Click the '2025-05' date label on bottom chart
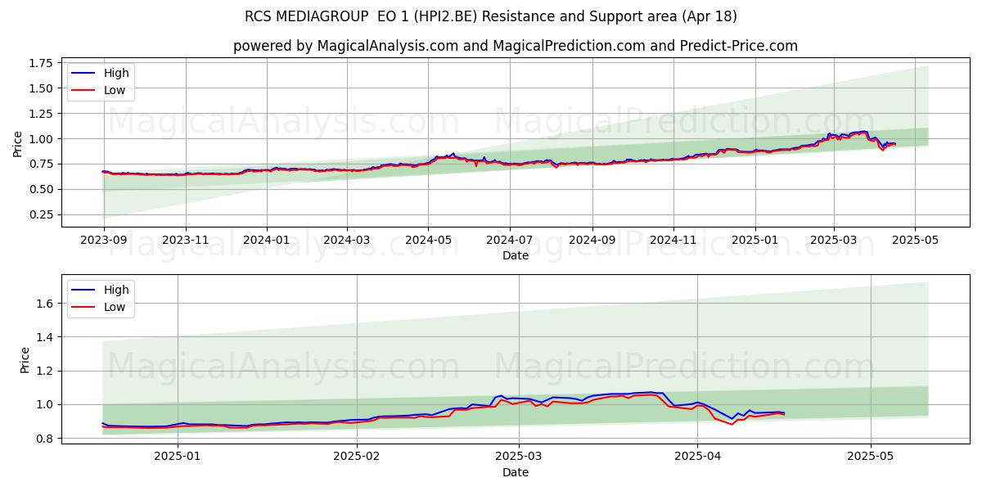Image resolution: width=982 pixels, height=491 pixels. point(871,457)
